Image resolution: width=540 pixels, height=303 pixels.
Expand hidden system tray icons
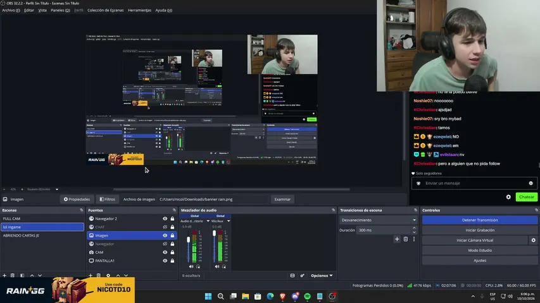pos(473,296)
